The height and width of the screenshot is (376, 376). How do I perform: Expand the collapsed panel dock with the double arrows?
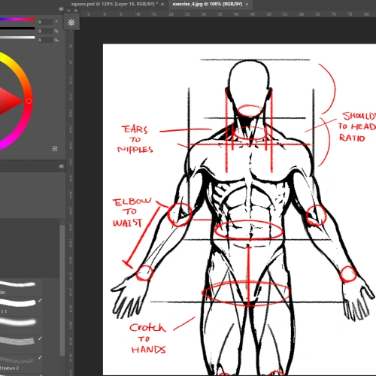pyautogui.click(x=68, y=11)
